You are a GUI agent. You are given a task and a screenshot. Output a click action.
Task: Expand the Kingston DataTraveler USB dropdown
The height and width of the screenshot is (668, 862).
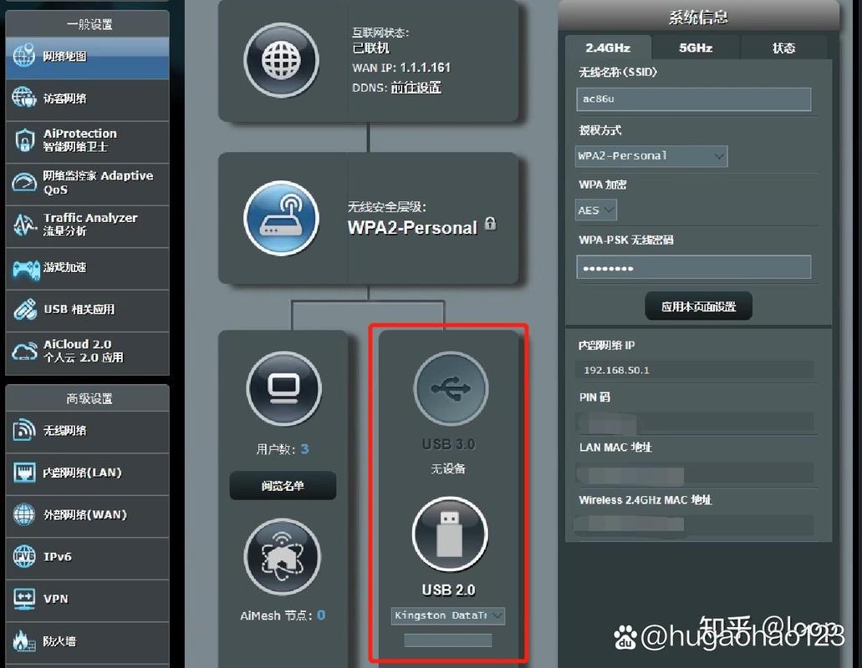tap(448, 615)
